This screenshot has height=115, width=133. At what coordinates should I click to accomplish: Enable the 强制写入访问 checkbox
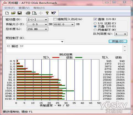click(x=55, y=19)
